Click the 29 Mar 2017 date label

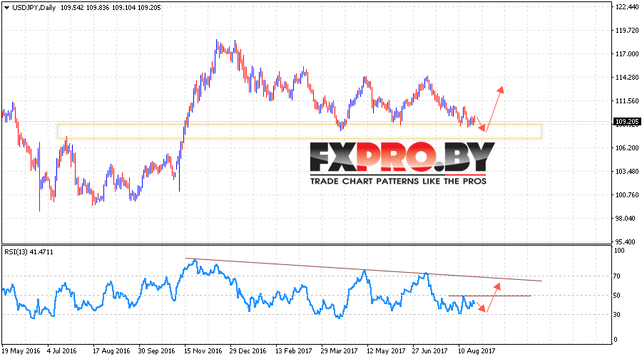click(x=340, y=351)
